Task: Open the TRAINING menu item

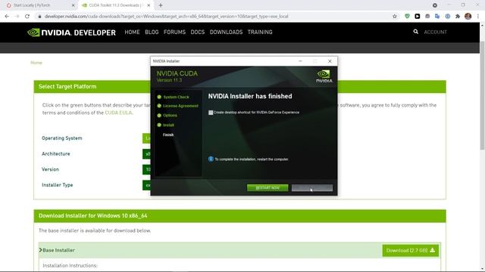Action: (260, 32)
